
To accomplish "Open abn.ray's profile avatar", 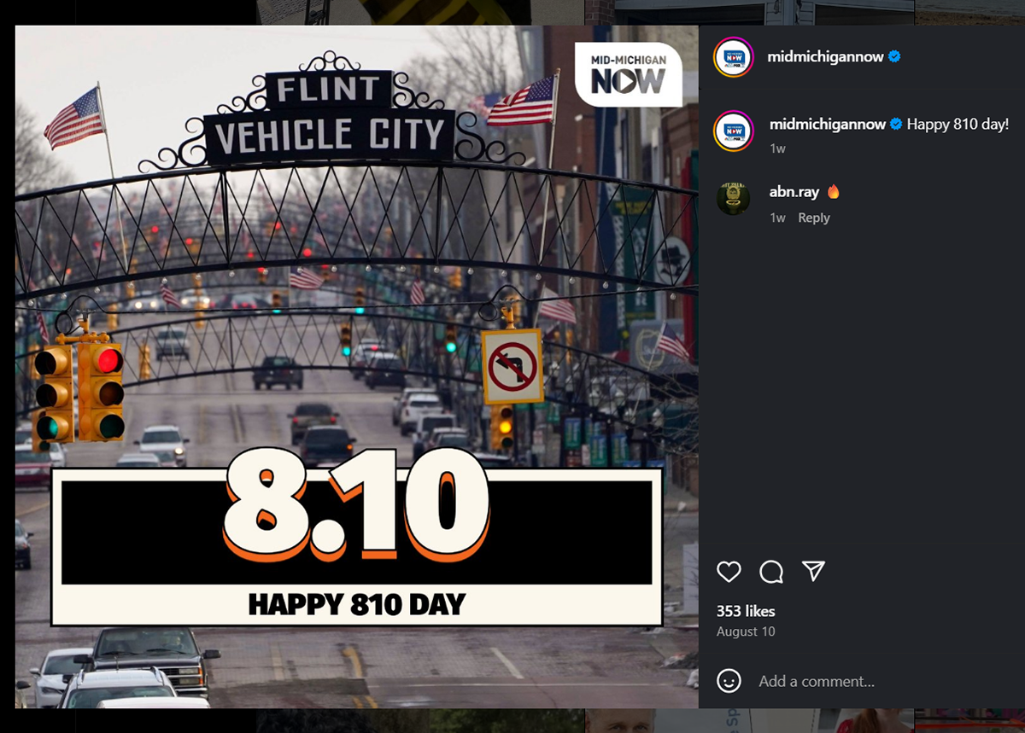I will 734,199.
